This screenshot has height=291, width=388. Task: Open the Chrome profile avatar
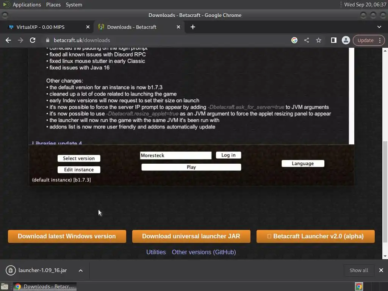click(346, 40)
